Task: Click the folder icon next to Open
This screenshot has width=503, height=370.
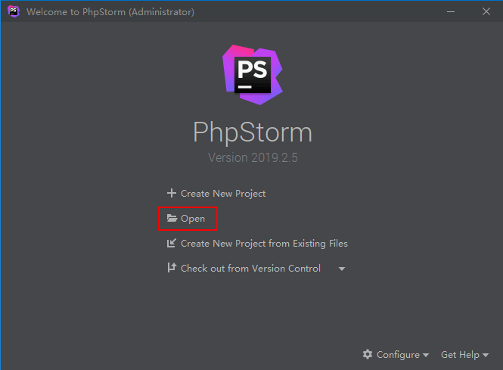Action: [172, 218]
